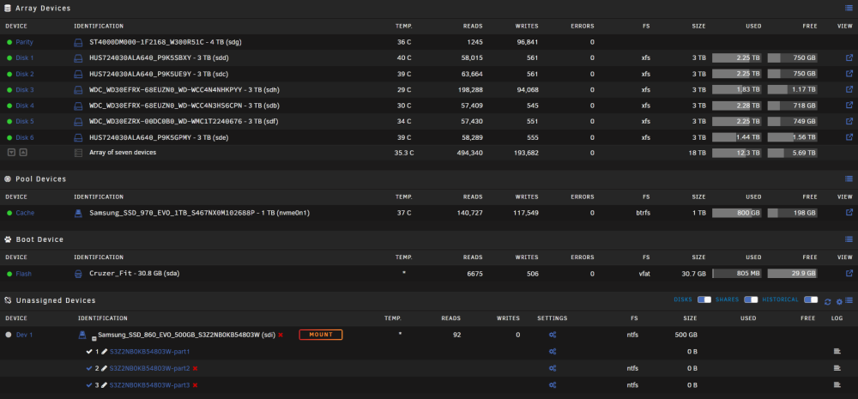
Task: Click the 800 GB used bar for Cache
Action: point(737,213)
